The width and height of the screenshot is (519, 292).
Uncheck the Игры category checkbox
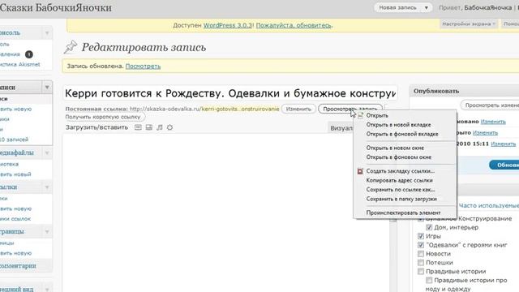tap(421, 236)
